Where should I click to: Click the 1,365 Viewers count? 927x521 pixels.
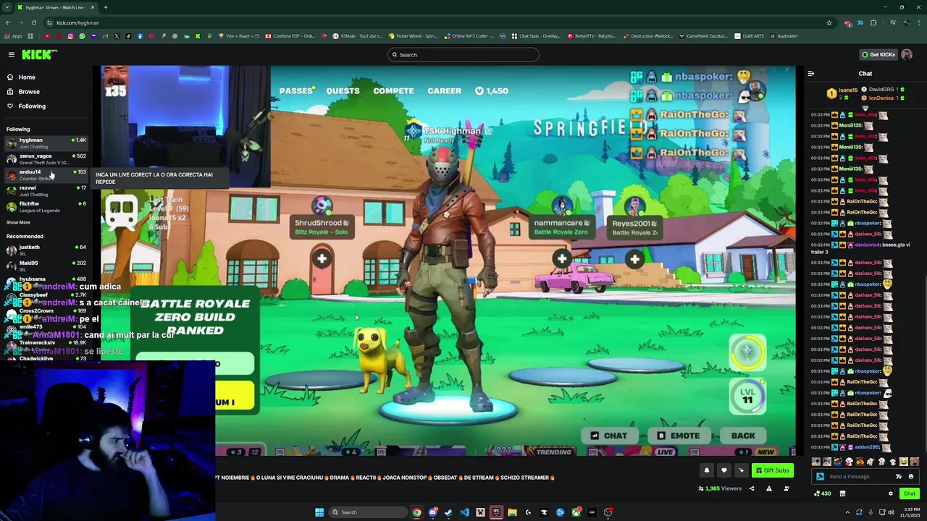719,488
